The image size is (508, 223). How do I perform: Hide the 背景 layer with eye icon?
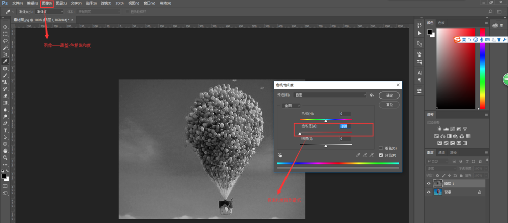tap(429, 193)
